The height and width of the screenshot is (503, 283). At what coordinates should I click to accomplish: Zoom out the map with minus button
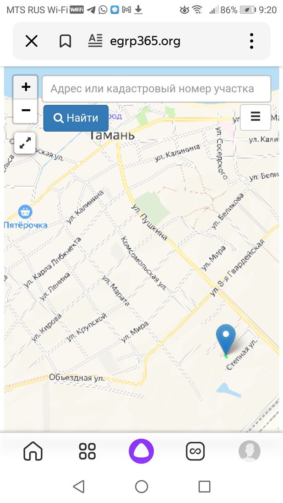pos(25,111)
